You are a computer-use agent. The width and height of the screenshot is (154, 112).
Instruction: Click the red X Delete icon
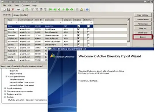pos(13,9)
